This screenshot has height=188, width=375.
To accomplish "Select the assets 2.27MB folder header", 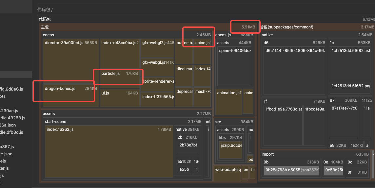I will [127, 113].
